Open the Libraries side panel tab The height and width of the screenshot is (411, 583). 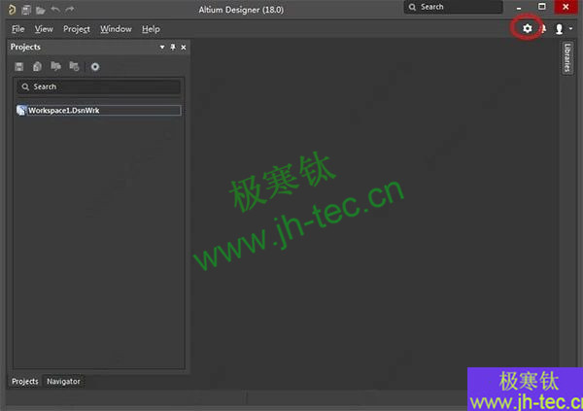(567, 57)
